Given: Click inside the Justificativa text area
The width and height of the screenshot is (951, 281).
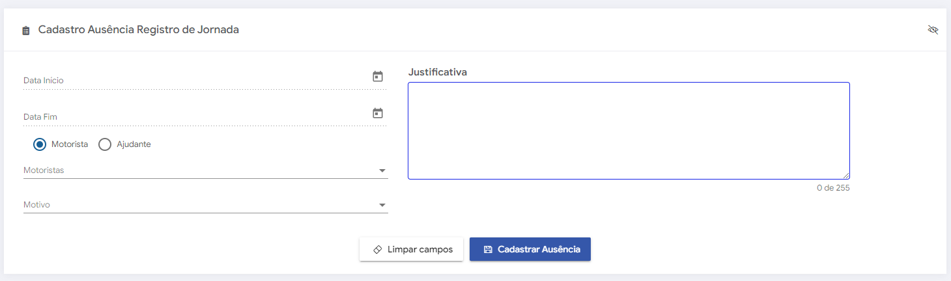Looking at the screenshot, I should [629, 130].
